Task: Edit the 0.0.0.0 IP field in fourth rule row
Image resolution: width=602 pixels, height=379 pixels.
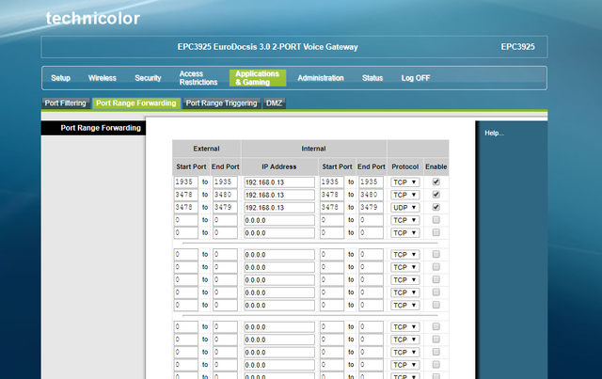Action: click(279, 220)
